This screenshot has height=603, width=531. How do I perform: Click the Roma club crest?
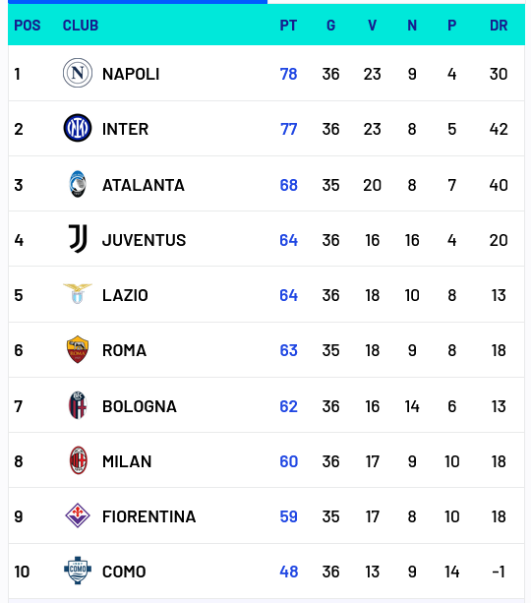click(x=78, y=349)
